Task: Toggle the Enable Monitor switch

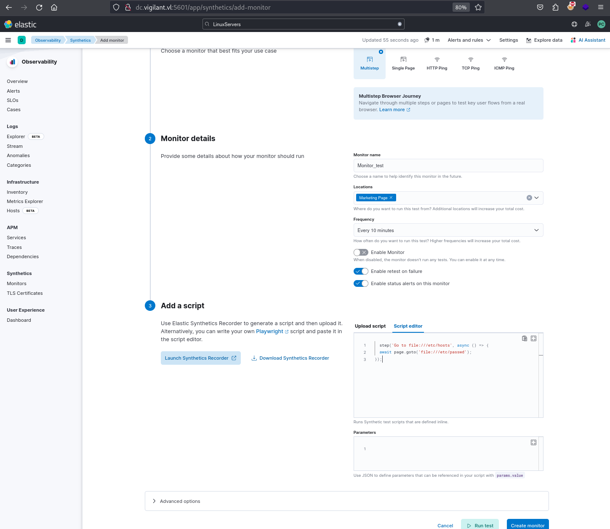Action: coord(361,252)
